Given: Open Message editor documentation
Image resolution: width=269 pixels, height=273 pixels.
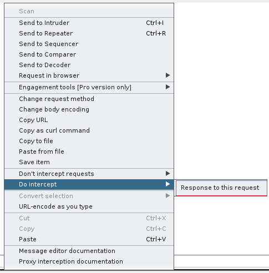Looking at the screenshot, I should pos(89,251).
